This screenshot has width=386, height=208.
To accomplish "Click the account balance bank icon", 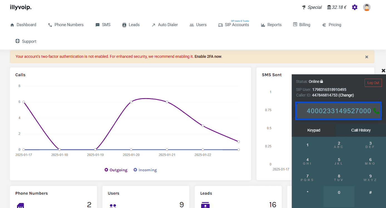I will pos(329,7).
